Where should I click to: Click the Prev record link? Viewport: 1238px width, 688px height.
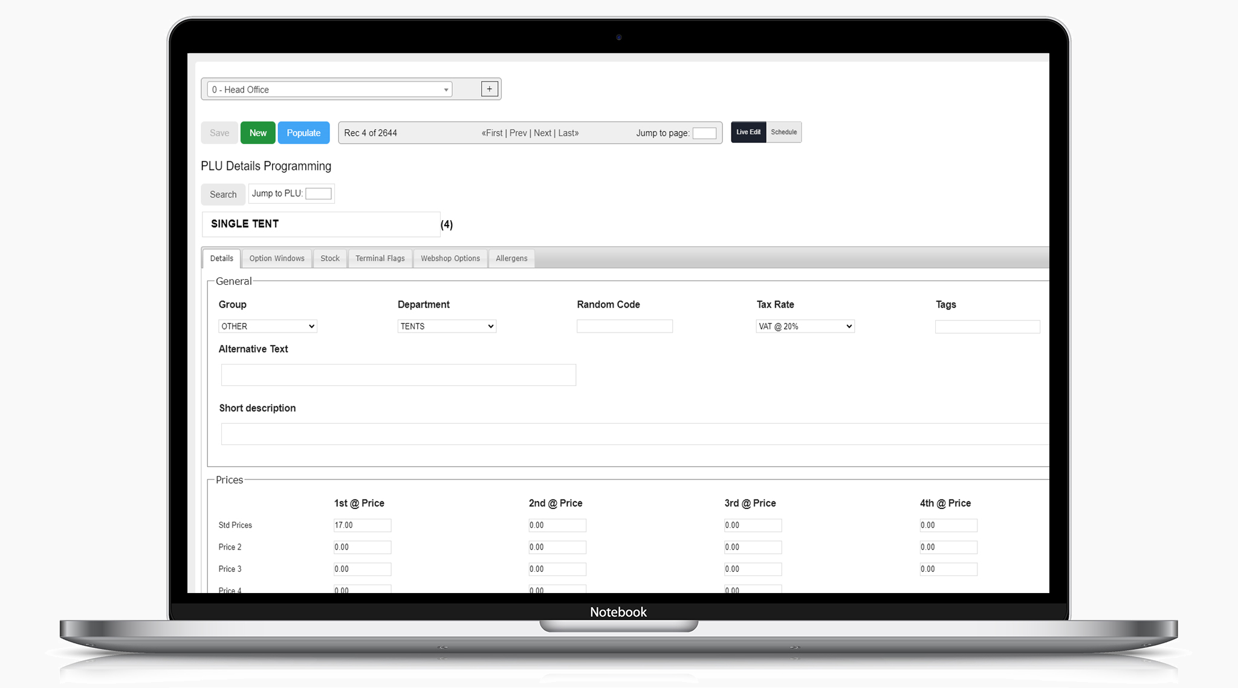[518, 133]
